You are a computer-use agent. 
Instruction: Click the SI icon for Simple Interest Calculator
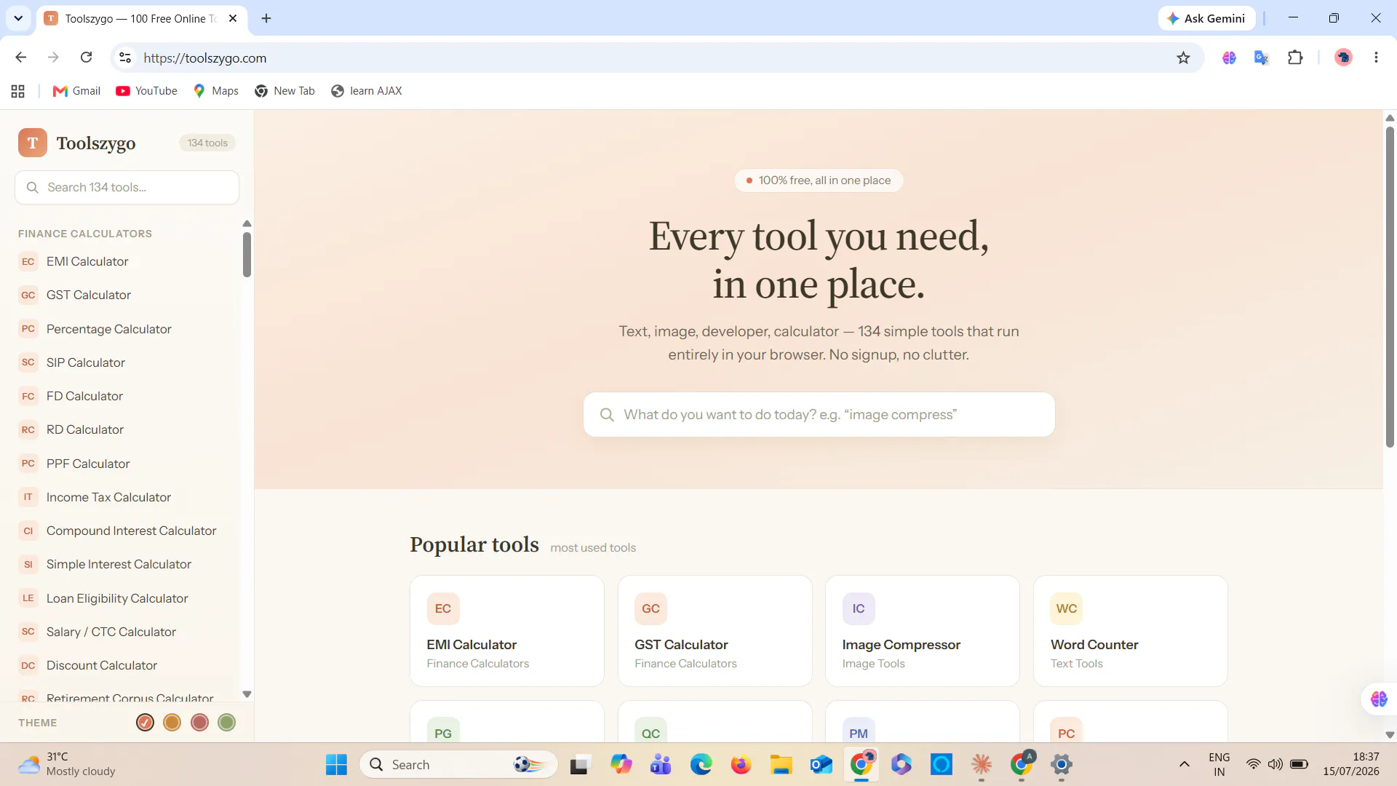coord(28,564)
